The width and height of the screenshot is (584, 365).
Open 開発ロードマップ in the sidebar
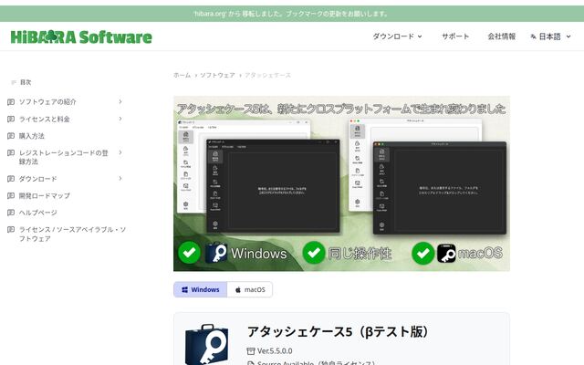coord(45,195)
